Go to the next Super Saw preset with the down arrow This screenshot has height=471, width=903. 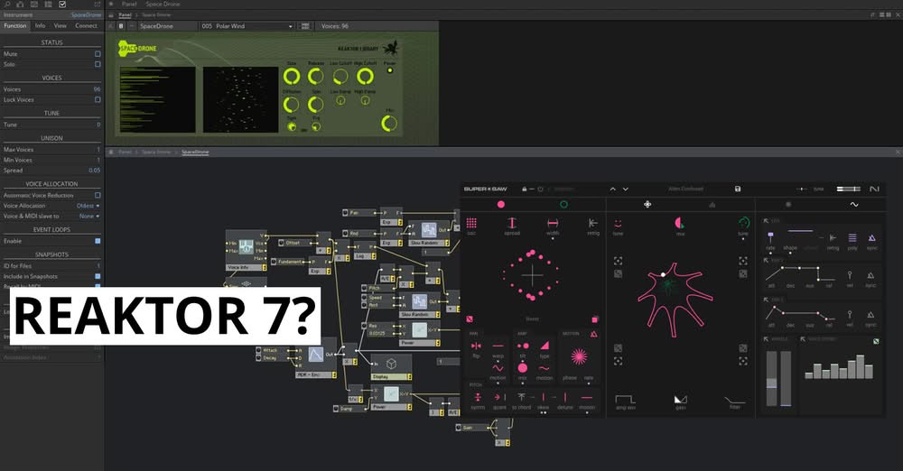click(626, 189)
